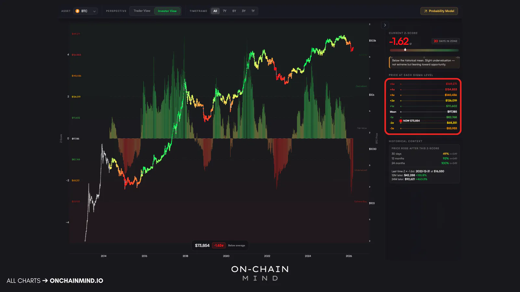Click the Last time Z 2022-12-31 line
Screen dimensions: 520x292
coord(418,171)
